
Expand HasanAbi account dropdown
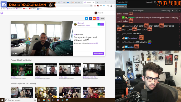(114, 13)
